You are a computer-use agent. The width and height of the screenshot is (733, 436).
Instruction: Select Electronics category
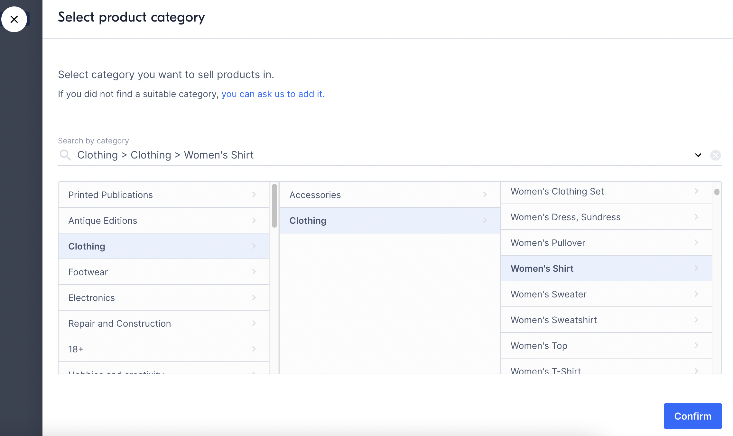[x=164, y=298]
